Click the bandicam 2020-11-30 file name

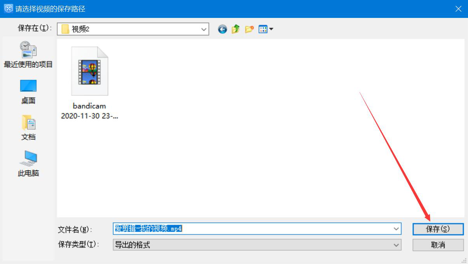(x=89, y=111)
